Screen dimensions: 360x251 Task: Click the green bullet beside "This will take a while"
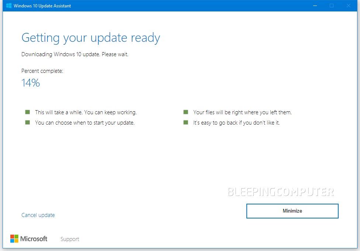28,112
